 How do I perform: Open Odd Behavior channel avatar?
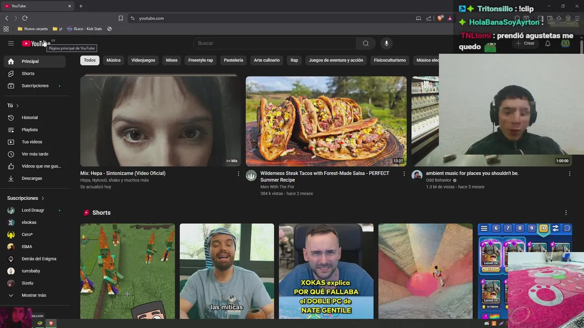(417, 175)
